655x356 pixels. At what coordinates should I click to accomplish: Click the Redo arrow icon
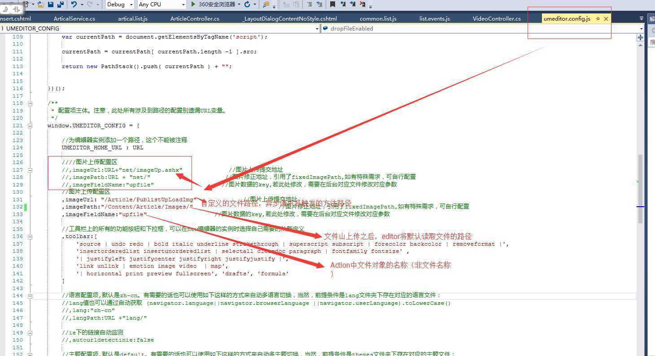click(90, 4)
